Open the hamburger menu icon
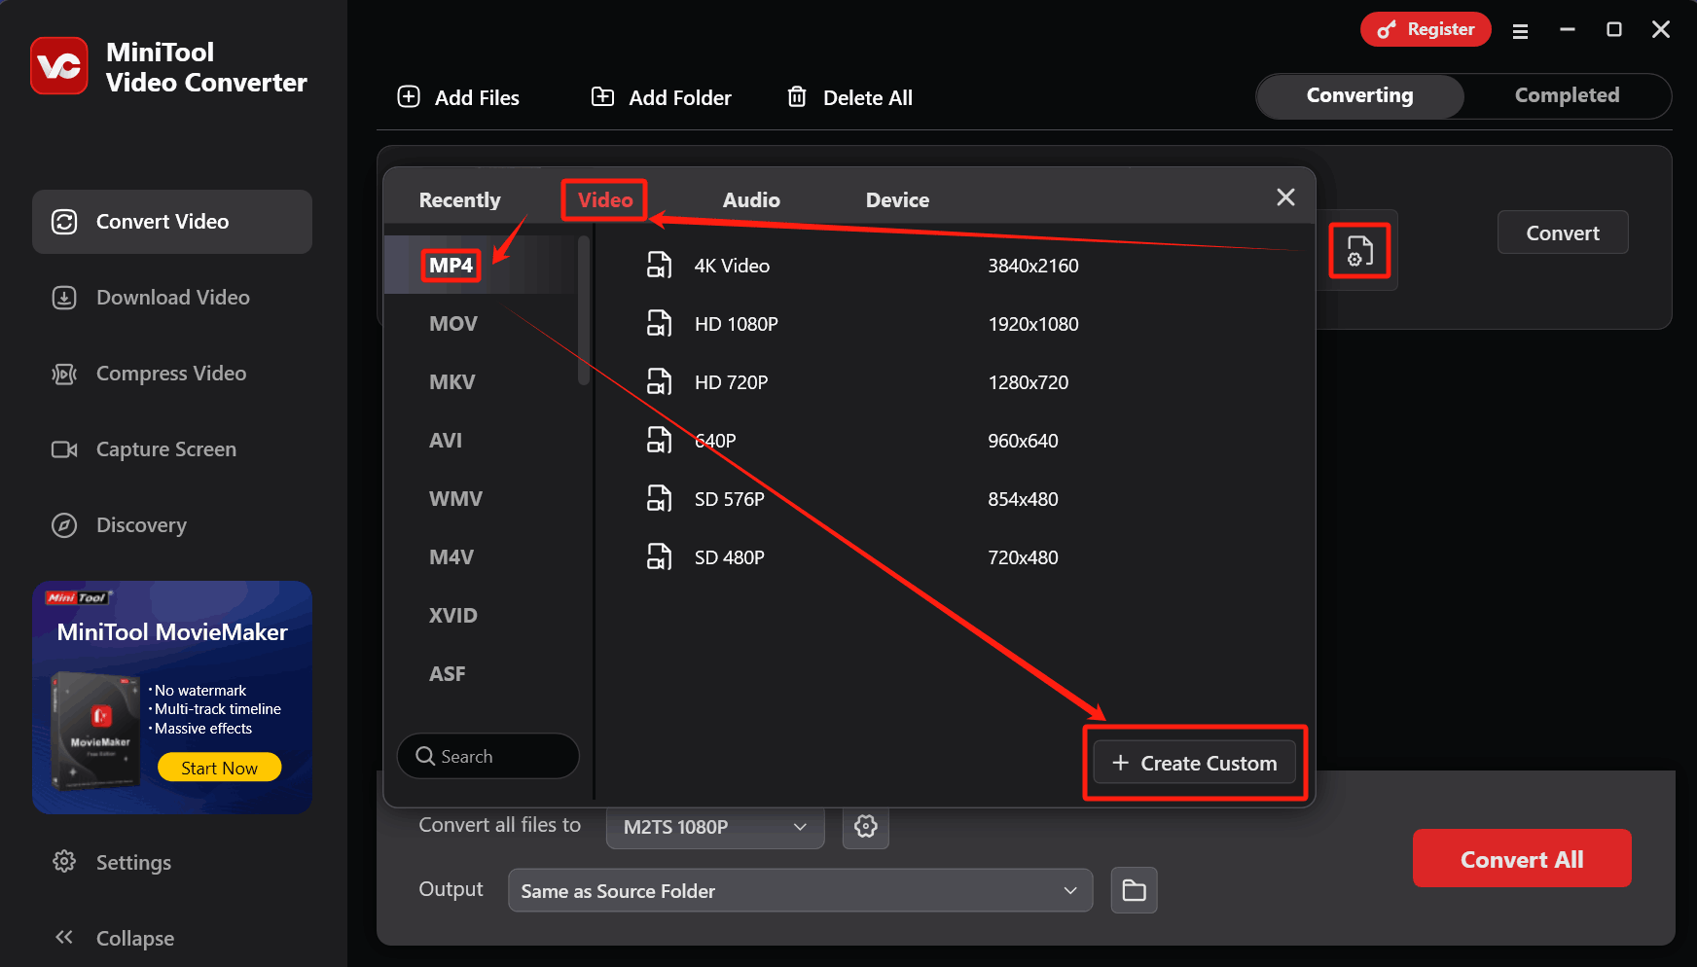 tap(1520, 31)
